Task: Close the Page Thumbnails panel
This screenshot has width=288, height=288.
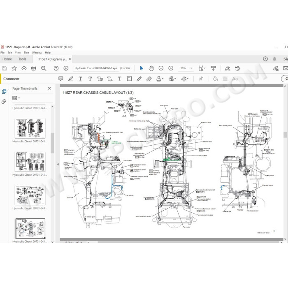Action: [x=49, y=88]
